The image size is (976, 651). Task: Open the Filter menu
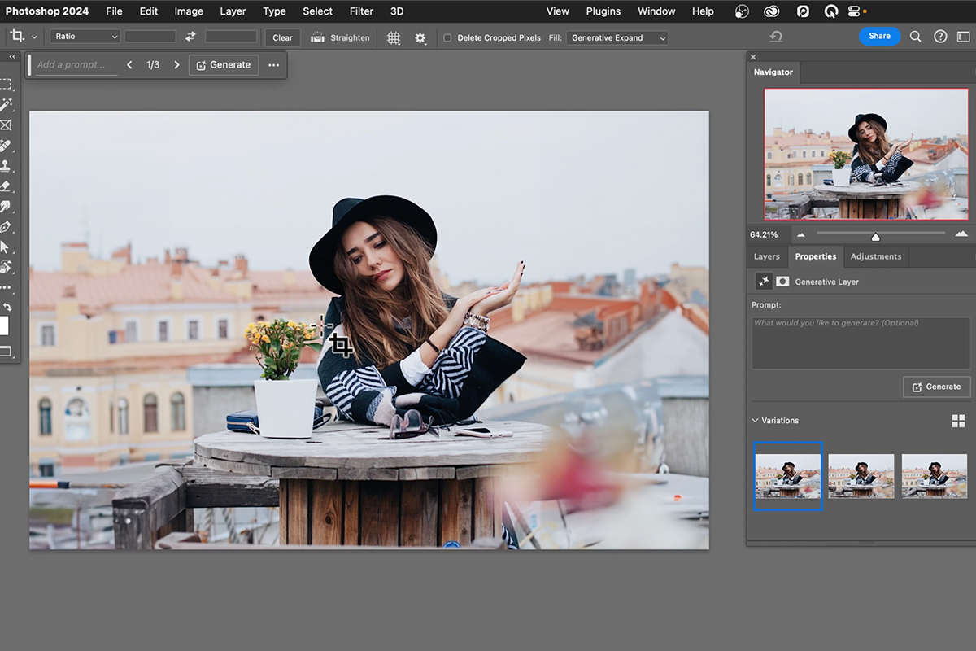[360, 11]
